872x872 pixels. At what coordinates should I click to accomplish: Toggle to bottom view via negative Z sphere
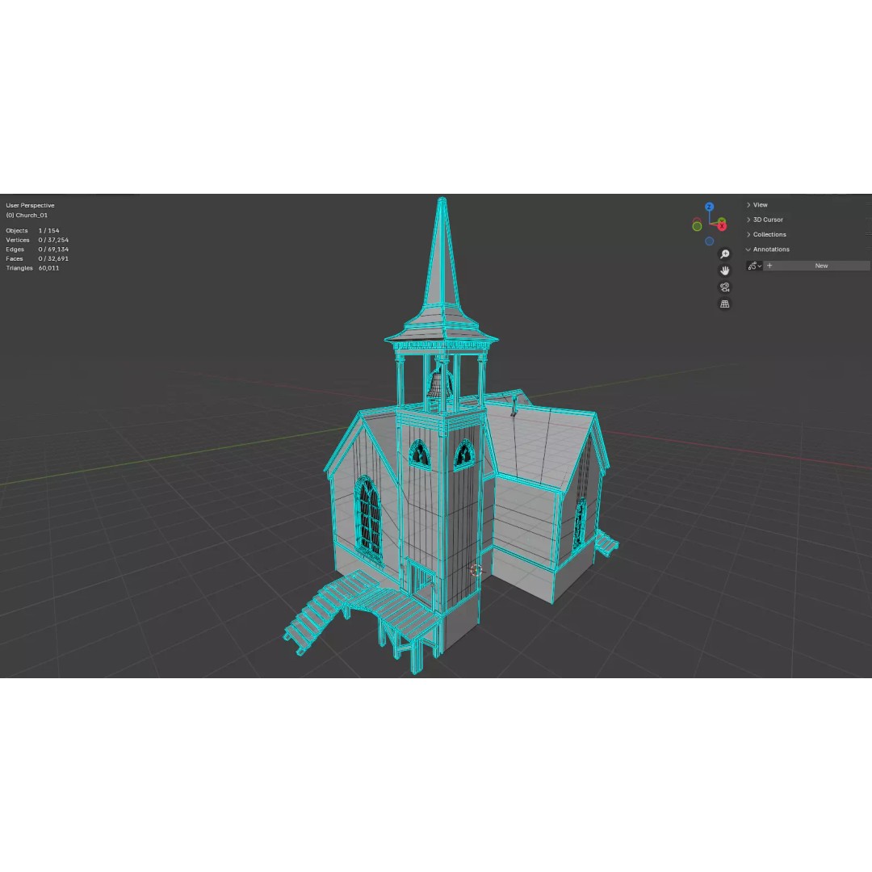tap(709, 241)
